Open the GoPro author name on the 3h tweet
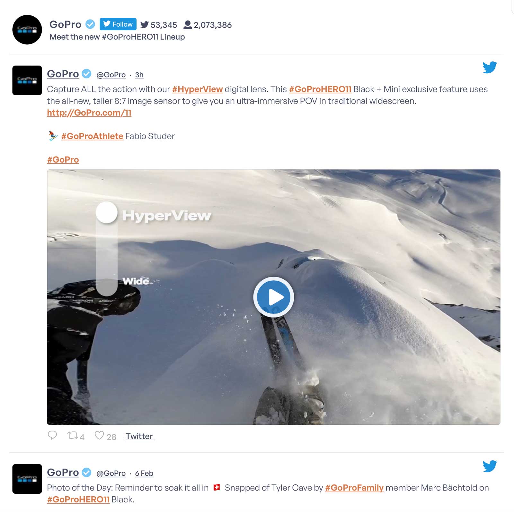Viewport: 514px width, 512px height. (63, 74)
